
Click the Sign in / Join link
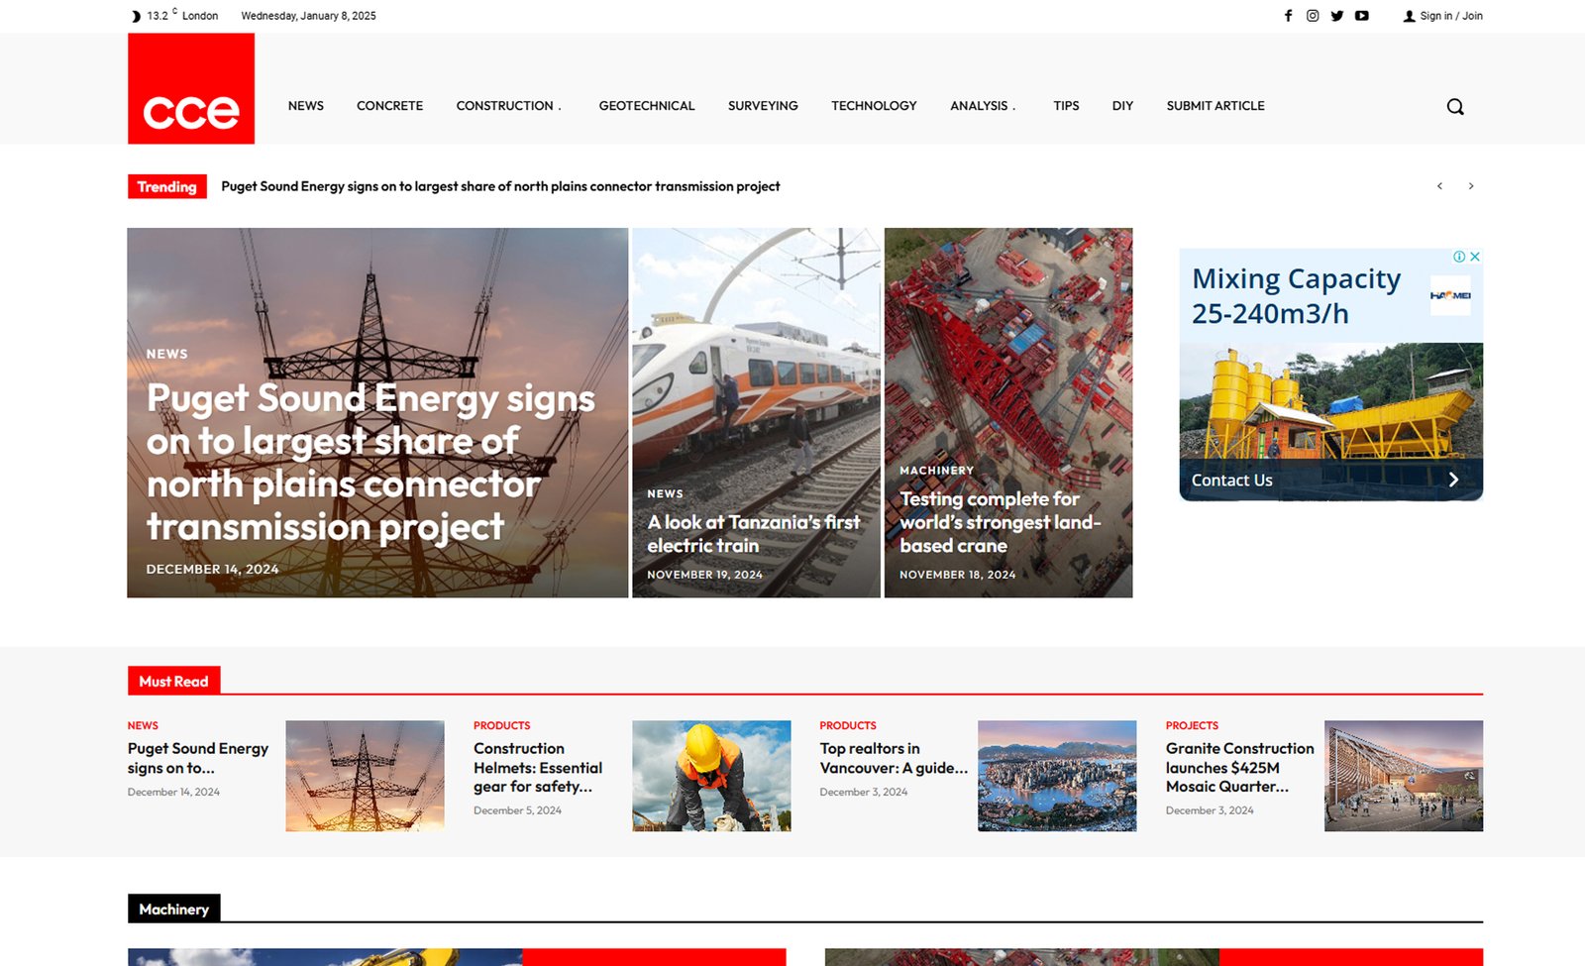(1443, 16)
